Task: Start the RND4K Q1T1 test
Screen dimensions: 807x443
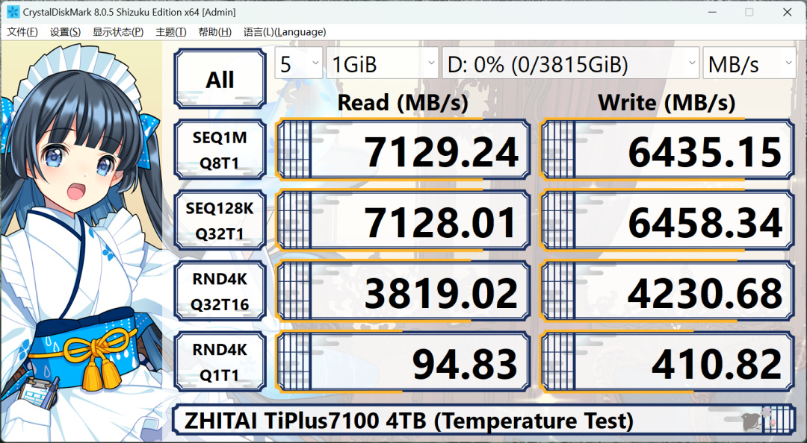Action: pyautogui.click(x=220, y=362)
